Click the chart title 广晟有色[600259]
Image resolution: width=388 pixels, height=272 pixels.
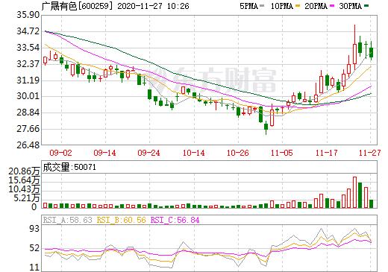point(78,6)
